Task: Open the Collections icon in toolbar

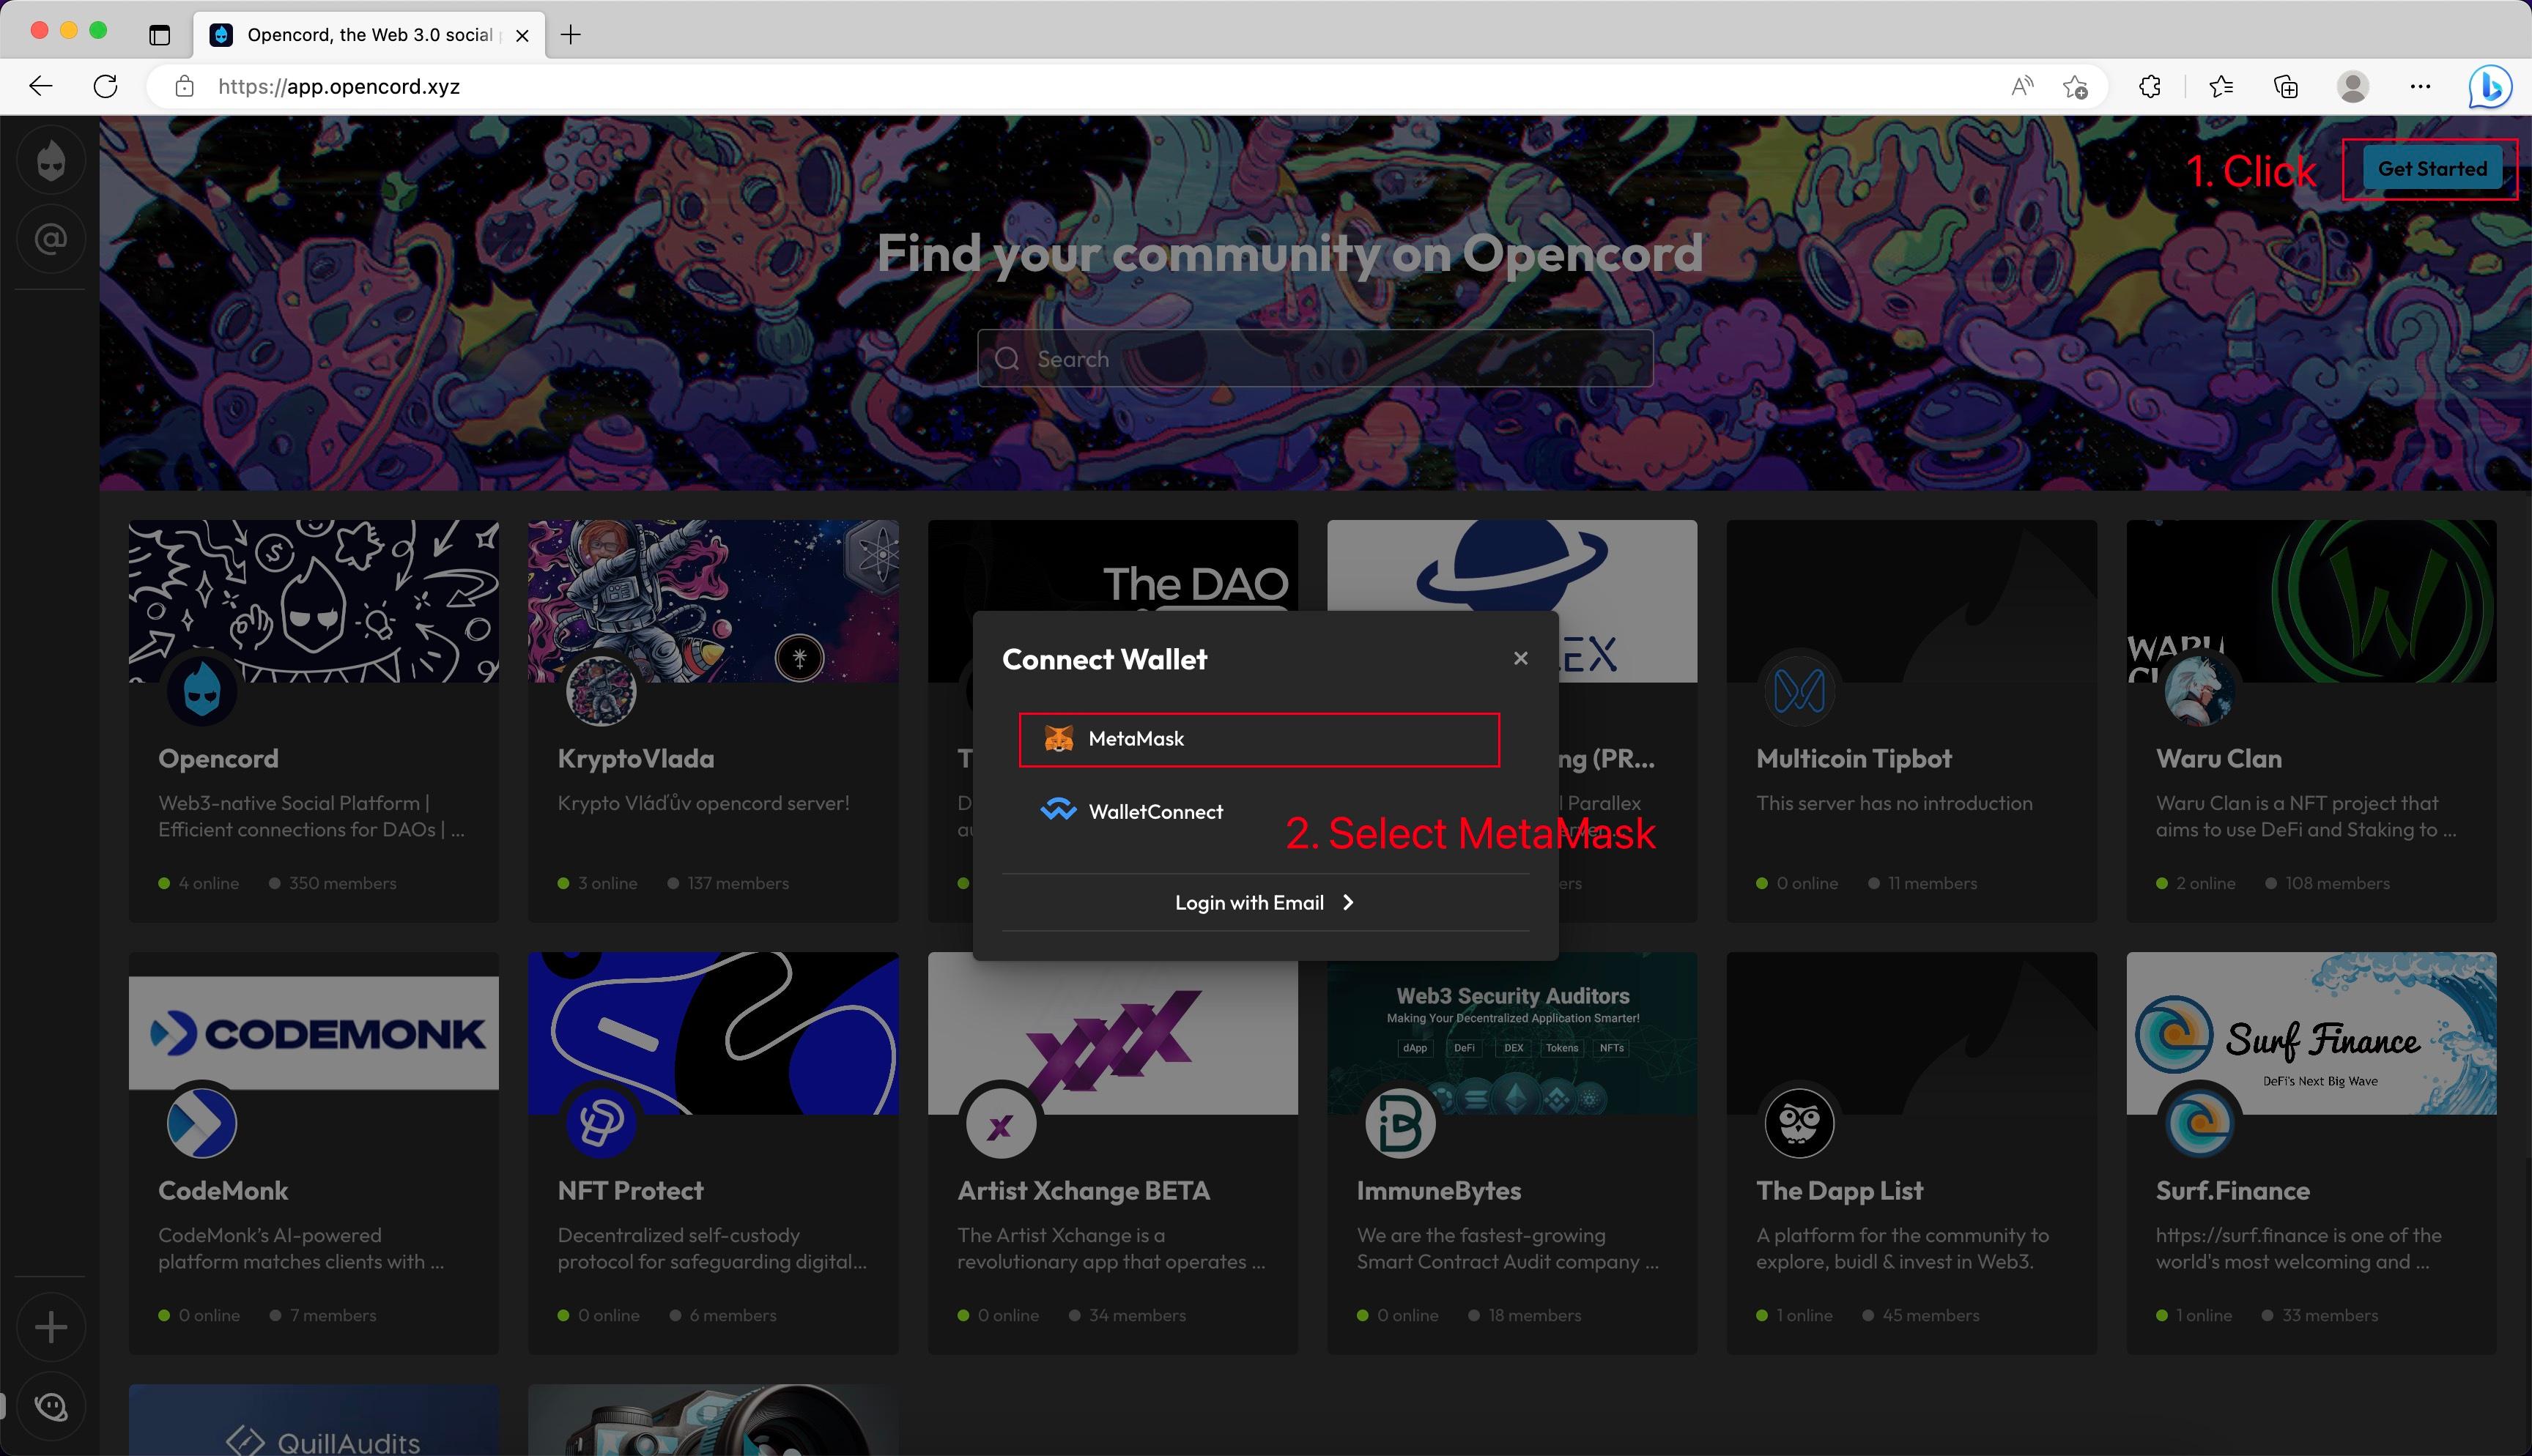Action: (x=2286, y=87)
